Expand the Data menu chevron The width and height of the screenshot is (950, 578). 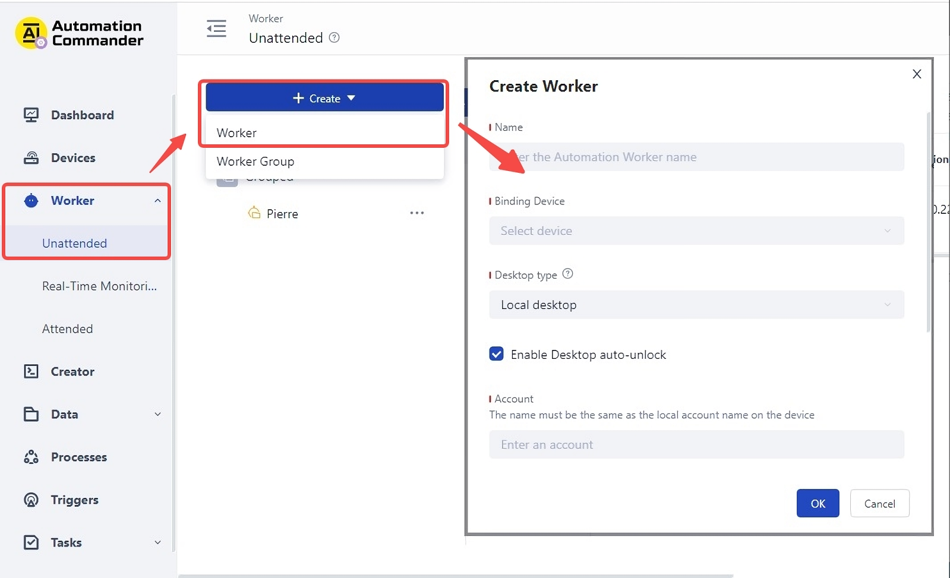pos(157,414)
